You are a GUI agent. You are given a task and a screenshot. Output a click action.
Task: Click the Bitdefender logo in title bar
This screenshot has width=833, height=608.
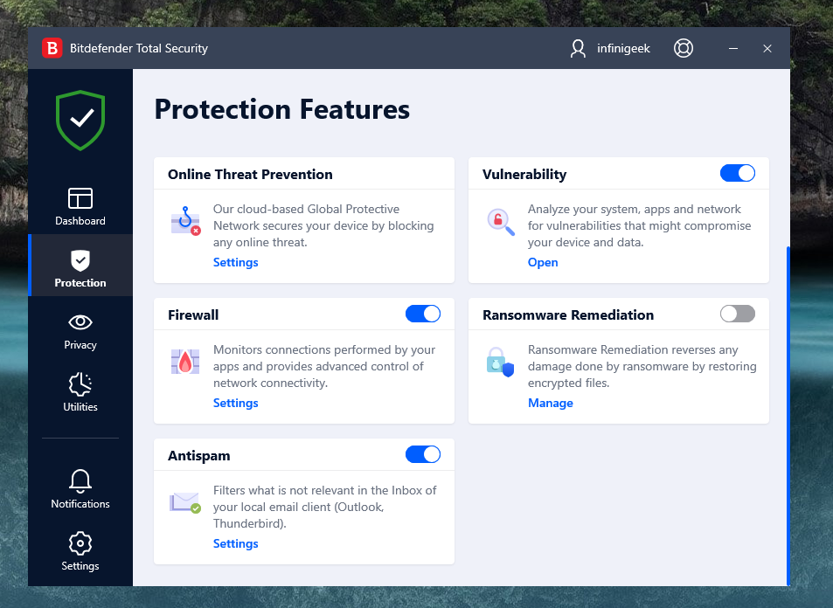(52, 48)
